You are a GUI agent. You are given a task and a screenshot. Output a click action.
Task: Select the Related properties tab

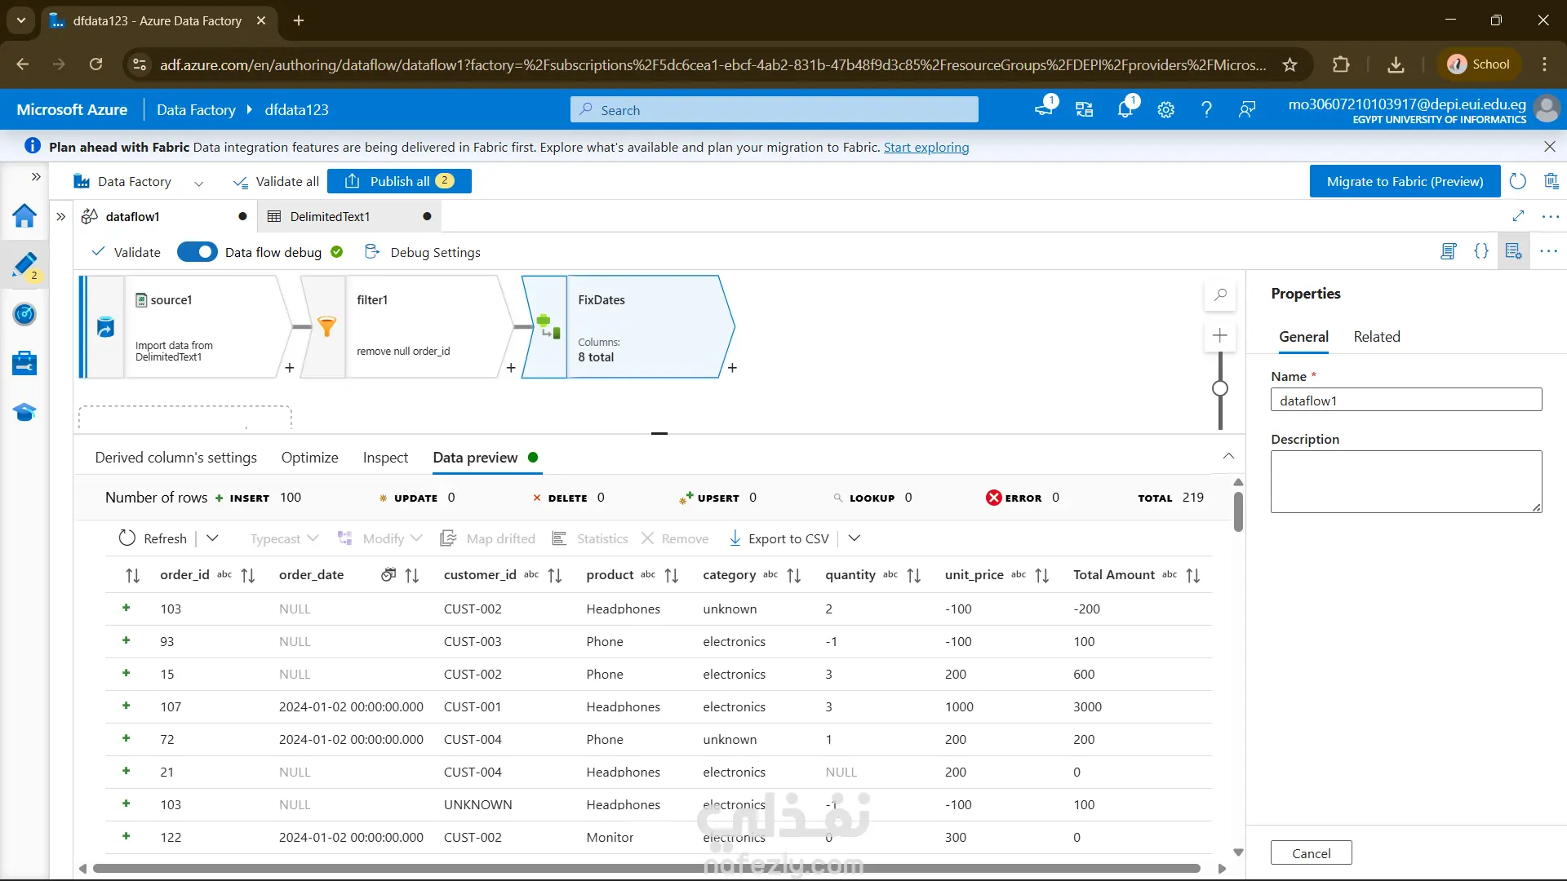coord(1376,337)
